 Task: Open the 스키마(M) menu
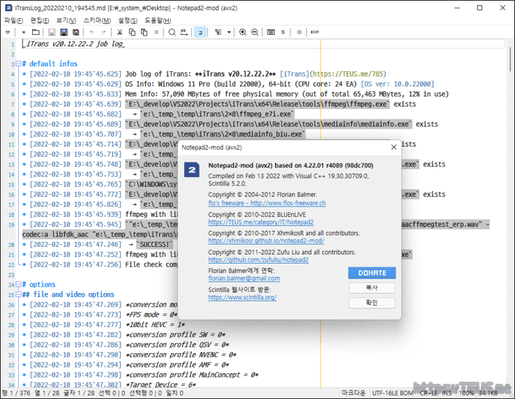click(x=96, y=20)
